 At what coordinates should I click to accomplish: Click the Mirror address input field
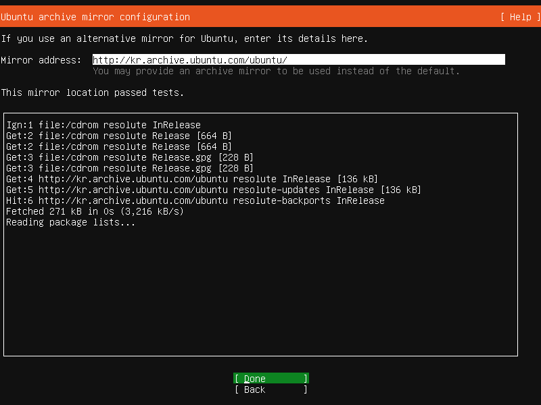[x=299, y=60]
